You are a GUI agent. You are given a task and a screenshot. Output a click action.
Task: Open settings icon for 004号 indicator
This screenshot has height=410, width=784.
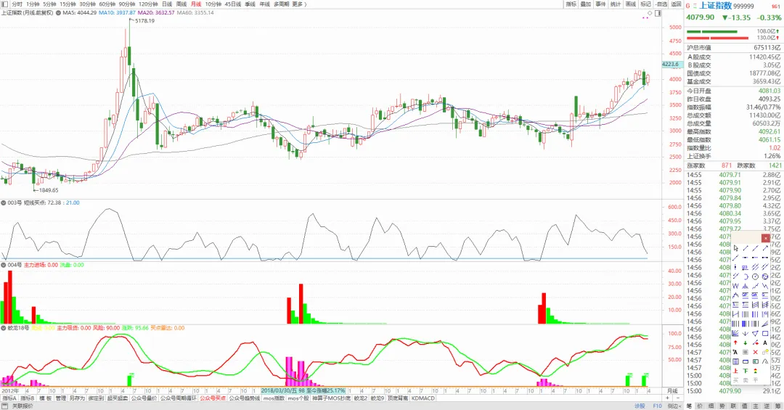click(4, 265)
